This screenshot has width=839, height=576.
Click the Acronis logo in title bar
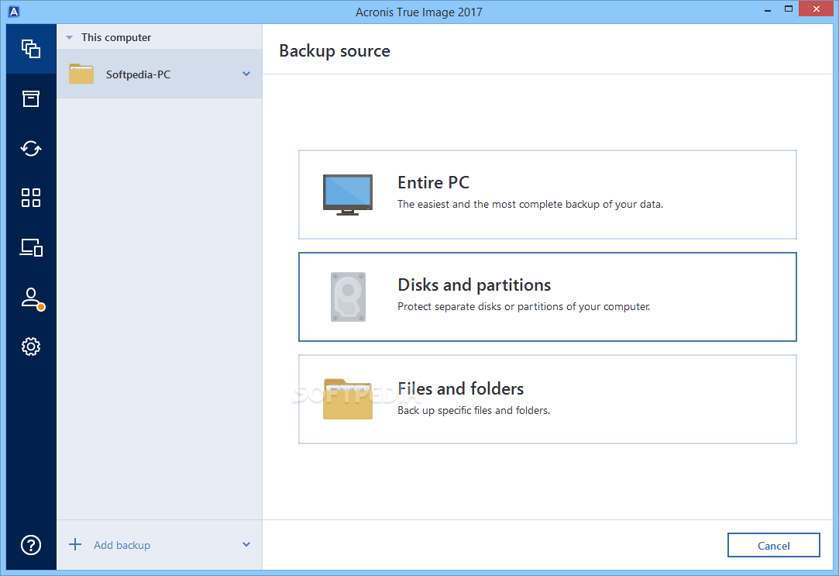point(14,12)
